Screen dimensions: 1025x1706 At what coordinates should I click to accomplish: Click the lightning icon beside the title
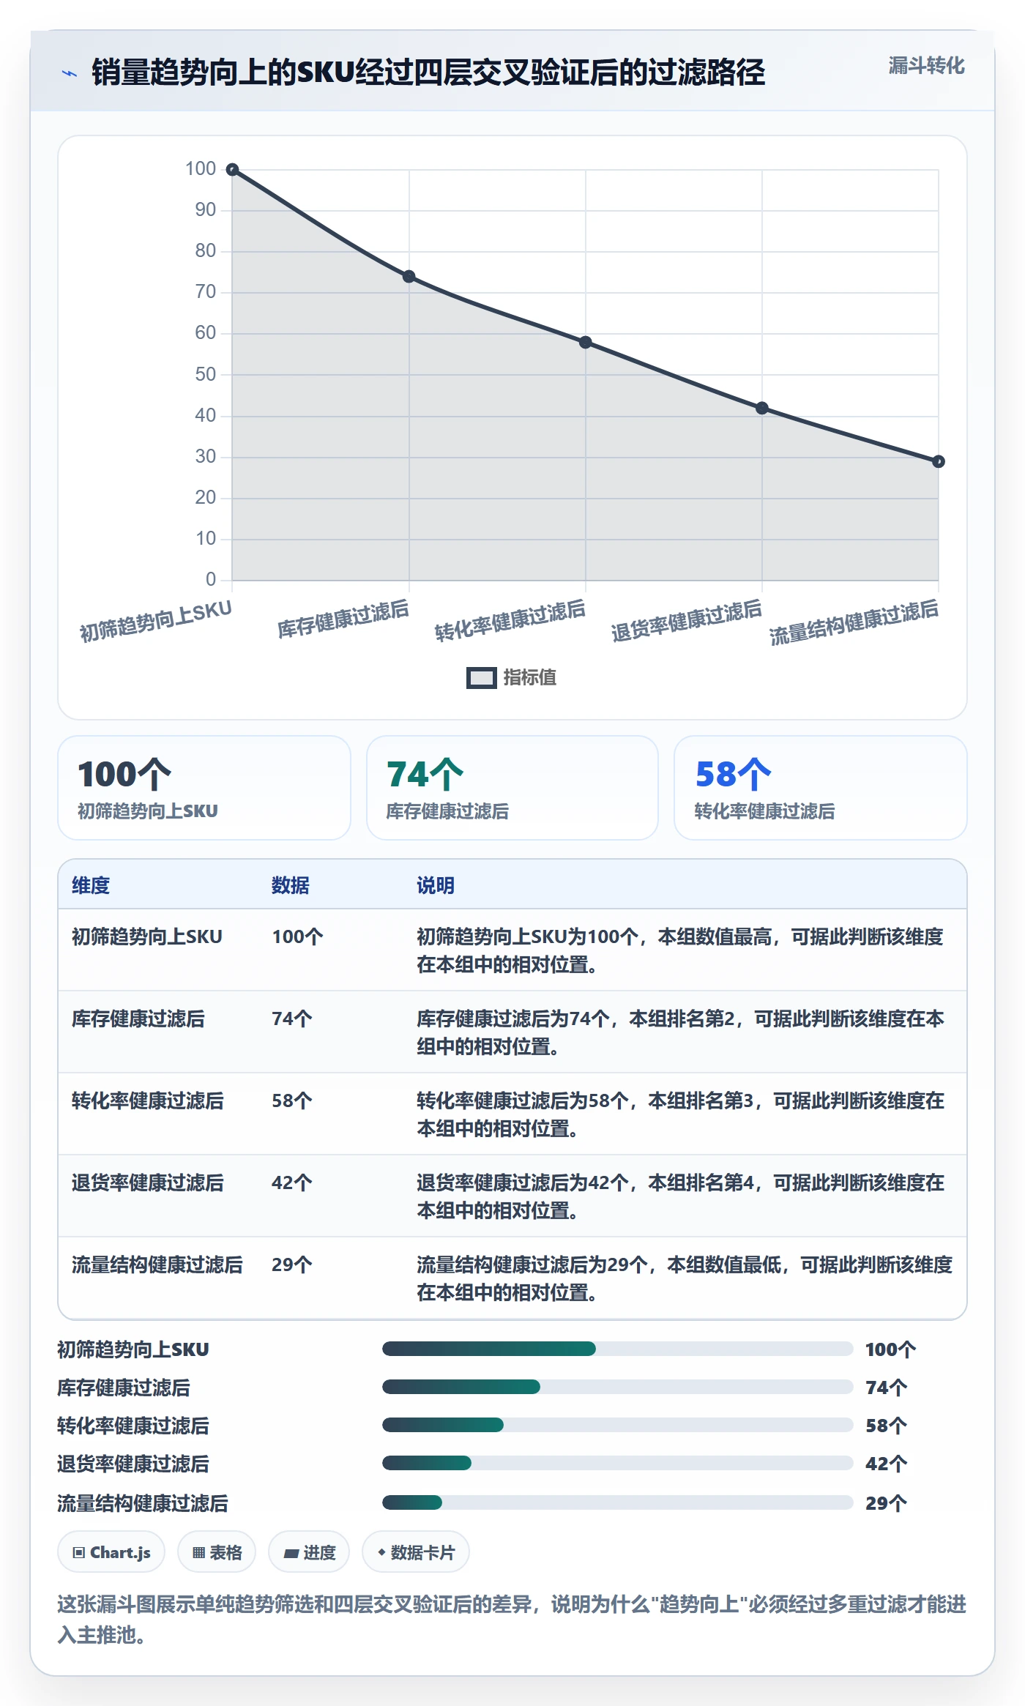tap(70, 73)
